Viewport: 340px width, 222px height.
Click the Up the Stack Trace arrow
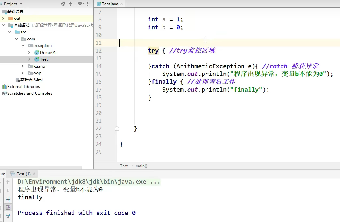[8, 182]
